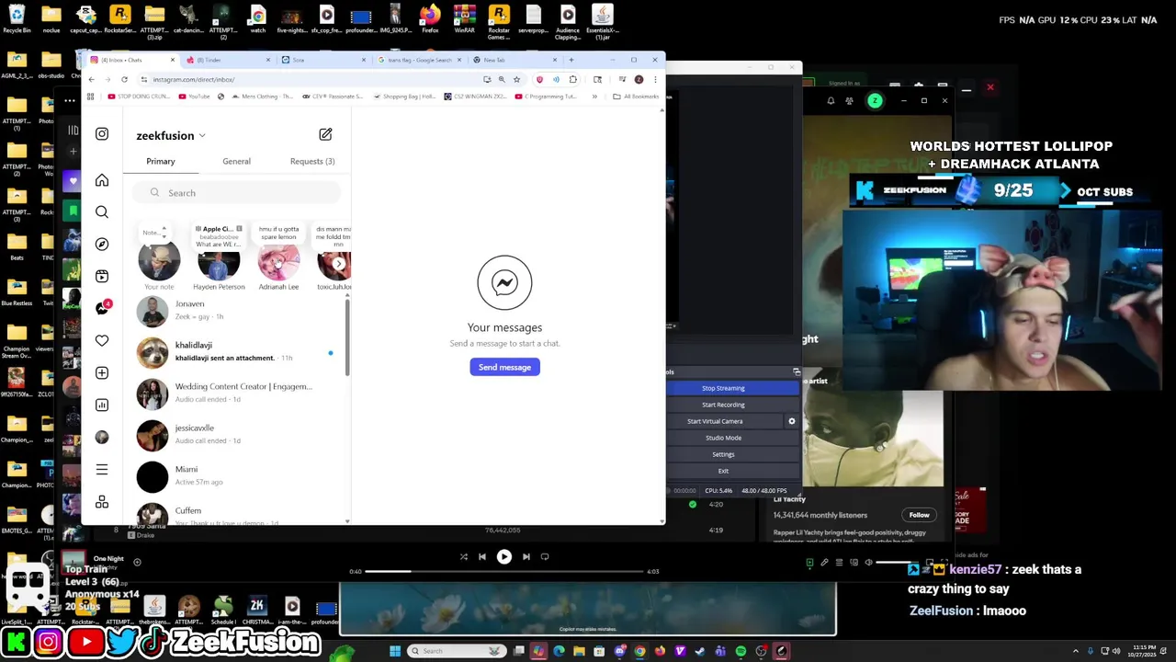
Task: Adjust the Spotify volume slider
Action: [898, 563]
